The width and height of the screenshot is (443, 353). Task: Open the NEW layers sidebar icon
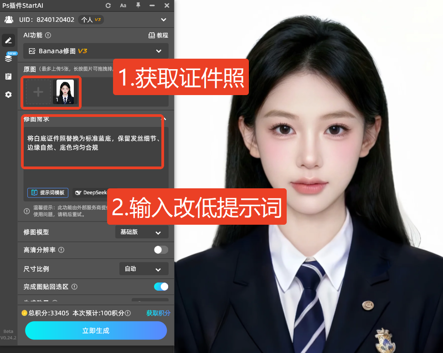[9, 57]
